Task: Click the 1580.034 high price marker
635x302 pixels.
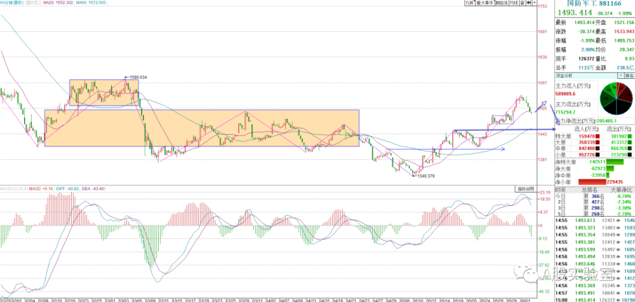Action: point(137,77)
